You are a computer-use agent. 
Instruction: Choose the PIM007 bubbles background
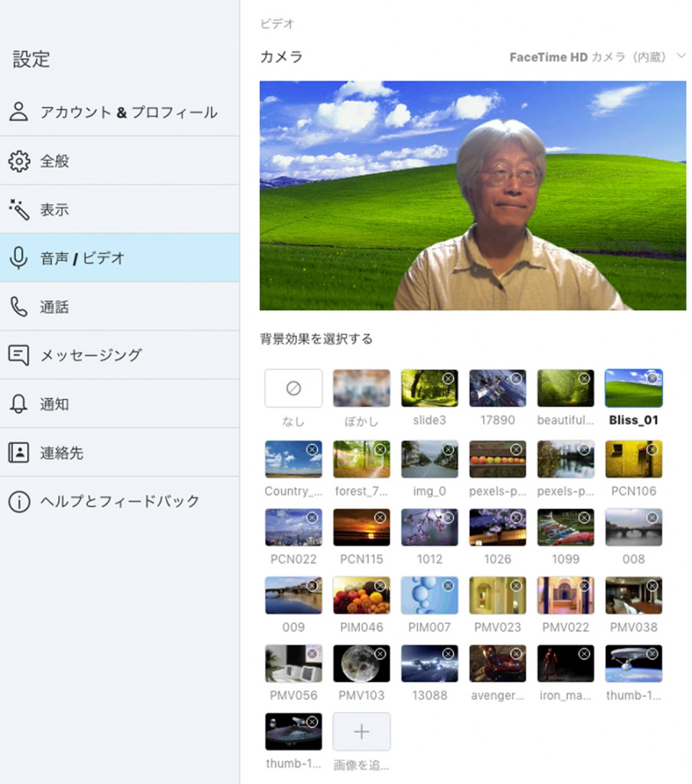click(429, 595)
